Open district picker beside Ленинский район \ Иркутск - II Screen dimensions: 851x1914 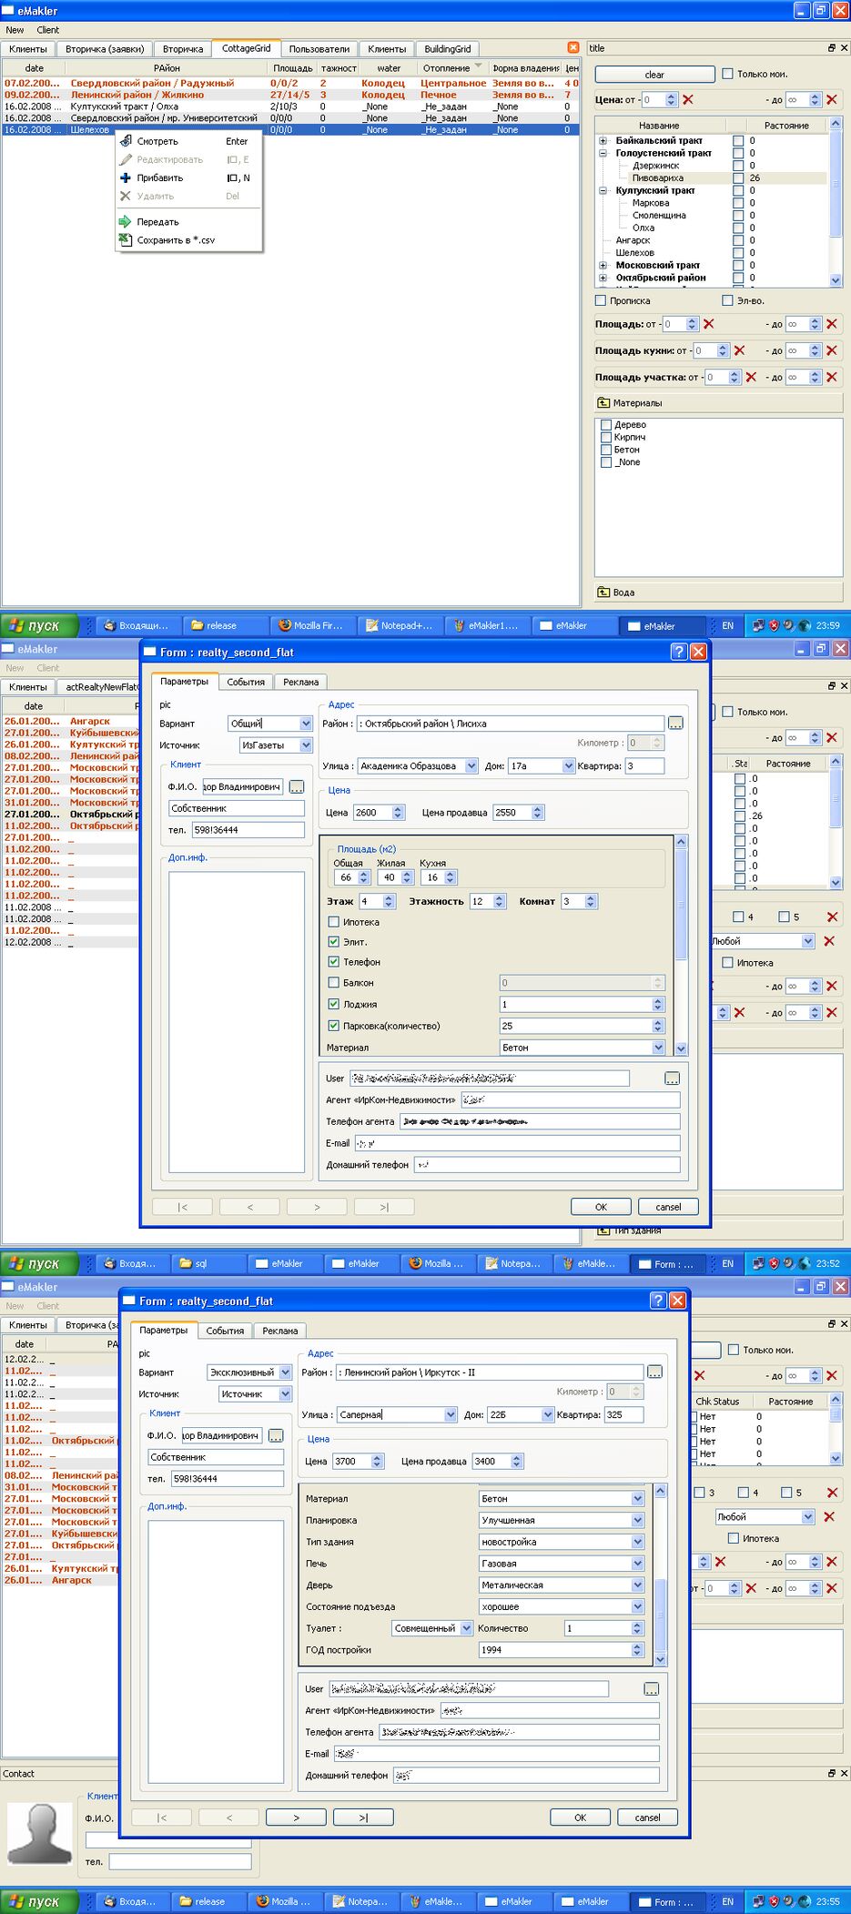654,1372
